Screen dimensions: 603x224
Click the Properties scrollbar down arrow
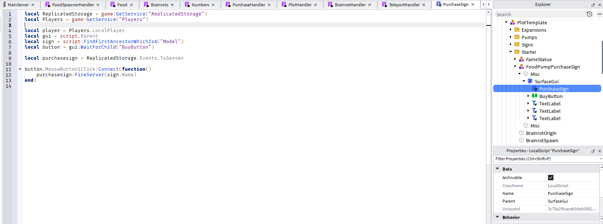click(x=601, y=219)
